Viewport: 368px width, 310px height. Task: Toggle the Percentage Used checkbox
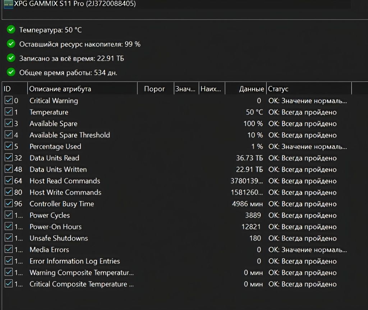pos(9,146)
